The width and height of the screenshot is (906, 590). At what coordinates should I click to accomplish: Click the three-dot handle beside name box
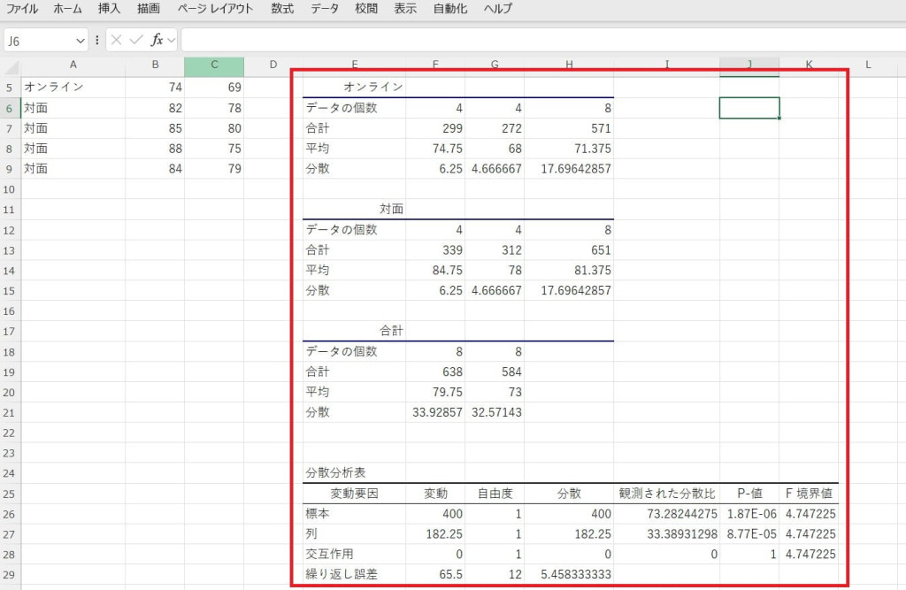tap(96, 40)
